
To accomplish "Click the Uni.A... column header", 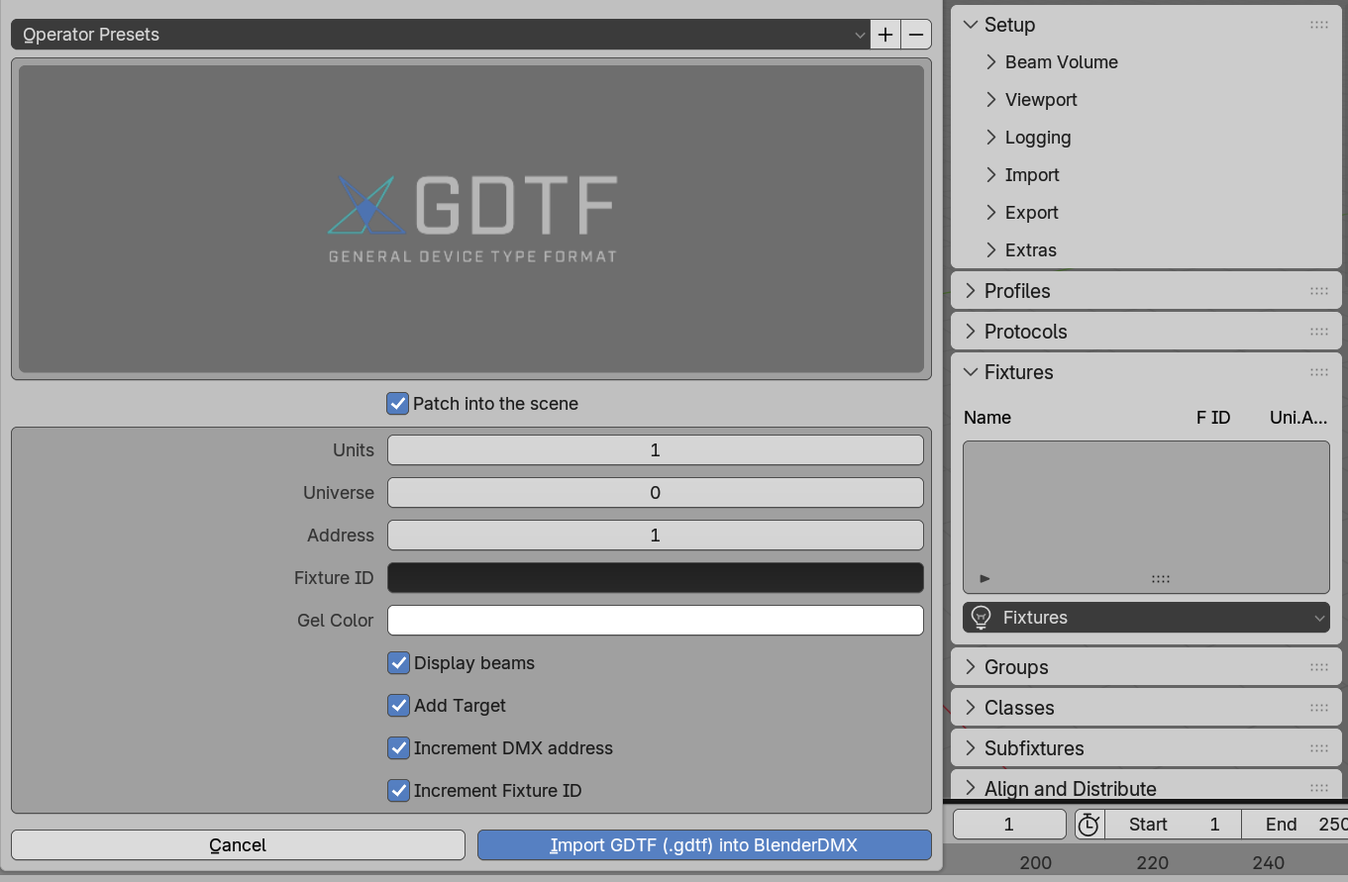I will point(1298,418).
